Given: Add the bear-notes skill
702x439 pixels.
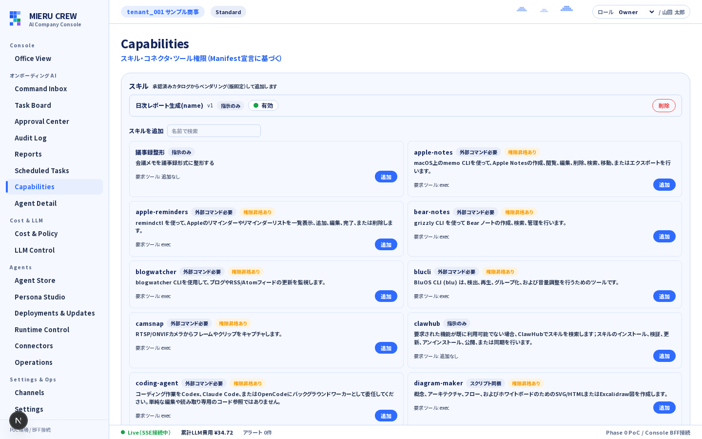Looking at the screenshot, I should [x=664, y=236].
